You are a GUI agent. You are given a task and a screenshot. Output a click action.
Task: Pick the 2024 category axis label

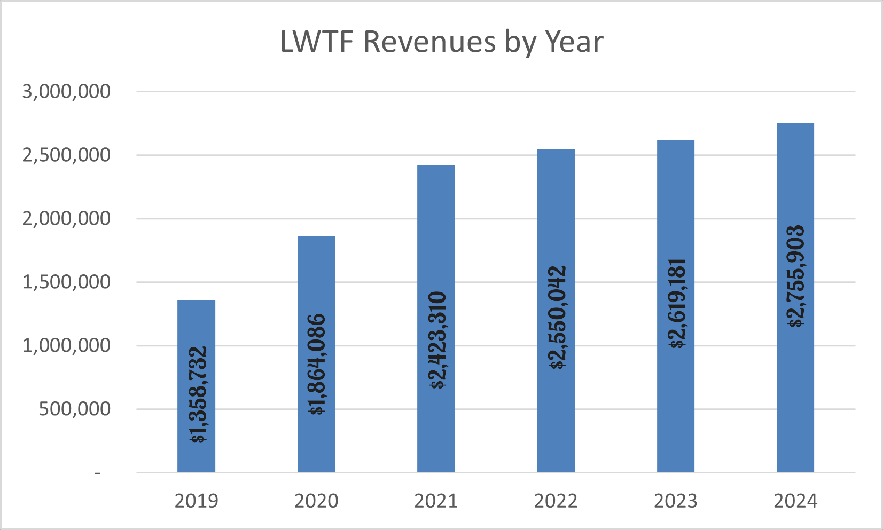795,501
